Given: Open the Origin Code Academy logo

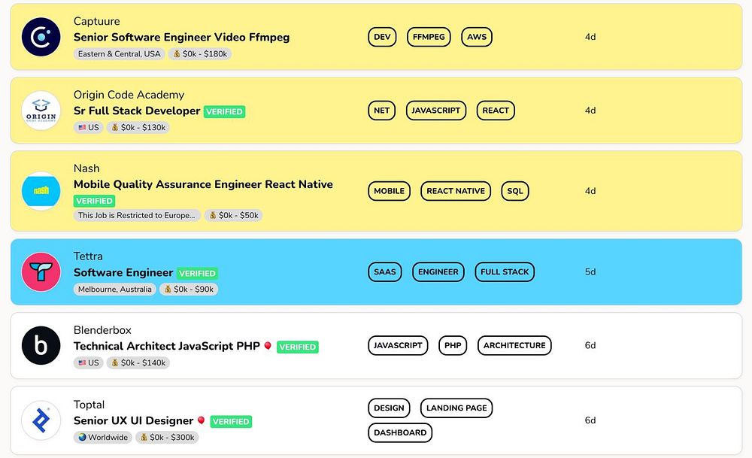Looking at the screenshot, I should pos(41,111).
